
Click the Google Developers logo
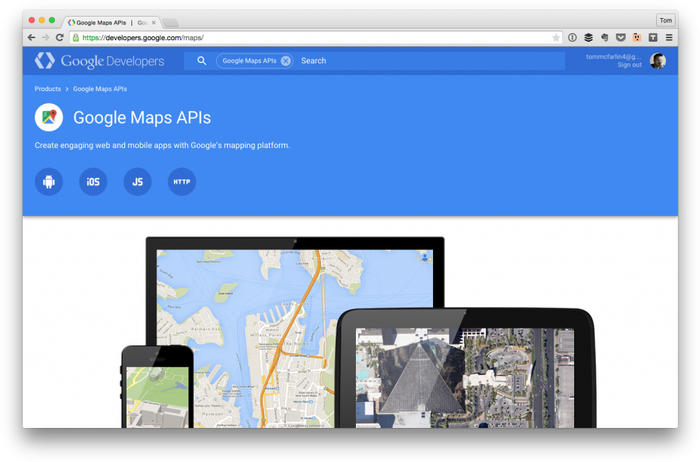(100, 61)
